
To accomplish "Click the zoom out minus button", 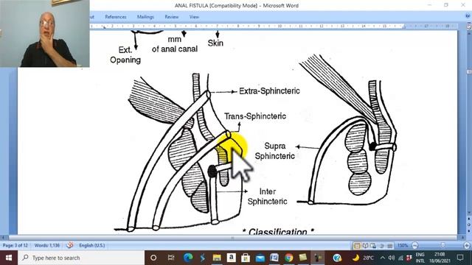I will pos(414,245).
